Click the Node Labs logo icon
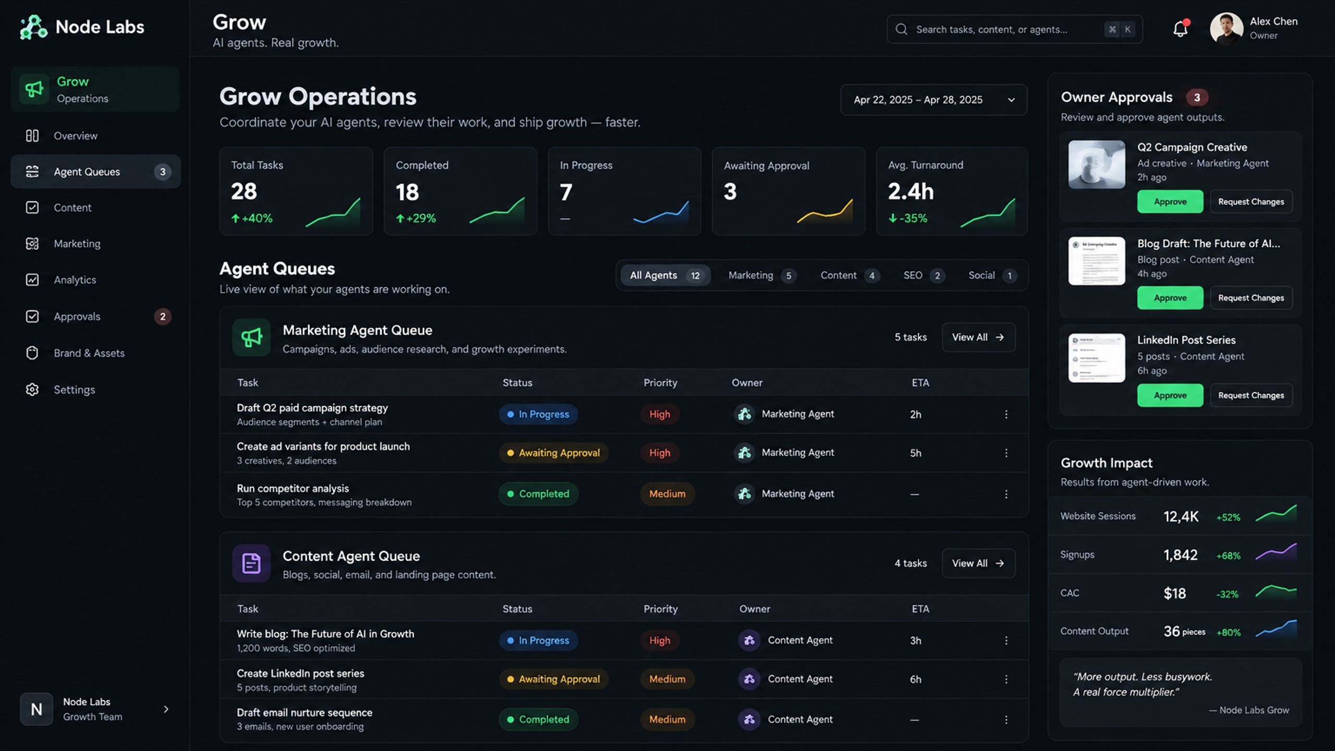Viewport: 1335px width, 751px height. pyautogui.click(x=33, y=27)
